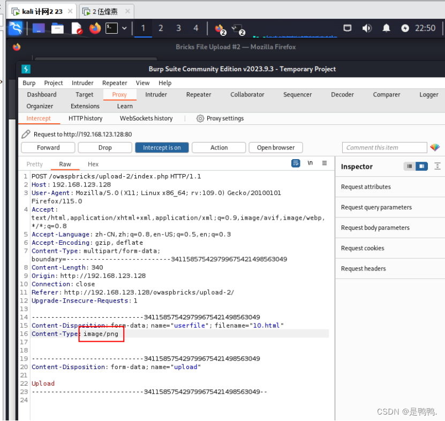Click the 'Comment this item' field
Image resolution: width=445 pixels, height=421 pixels.
[x=384, y=148]
